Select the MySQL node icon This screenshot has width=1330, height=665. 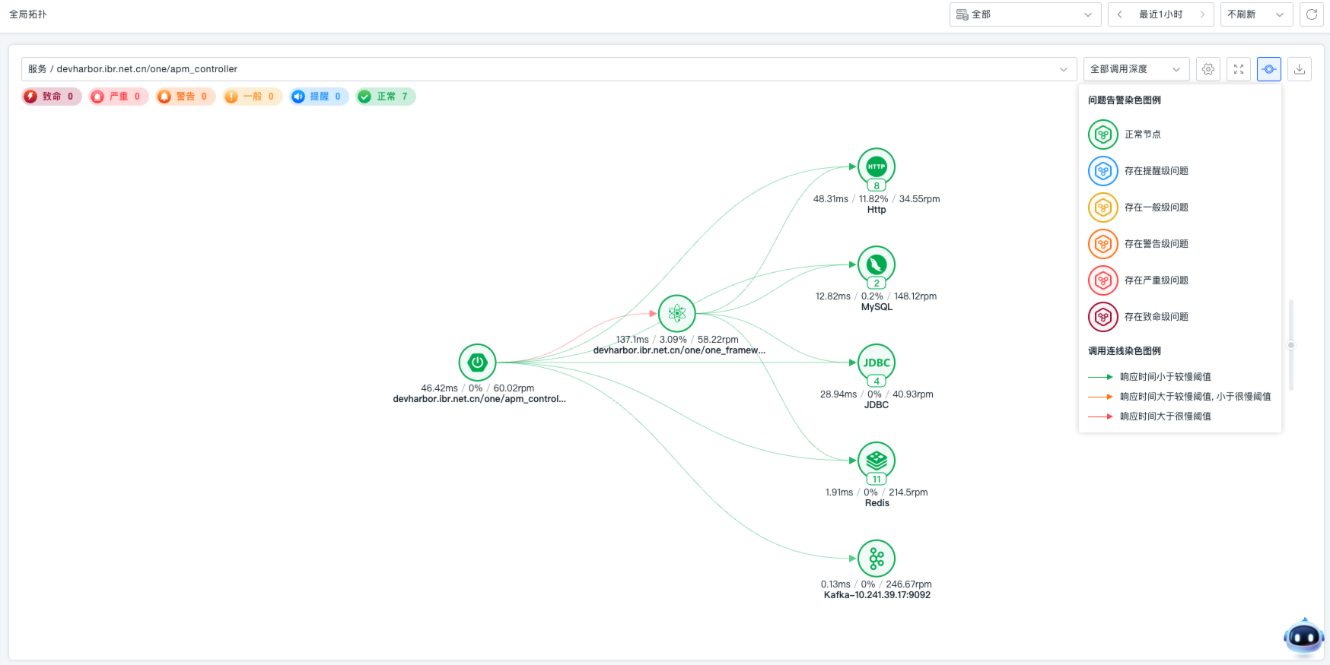(x=876, y=264)
